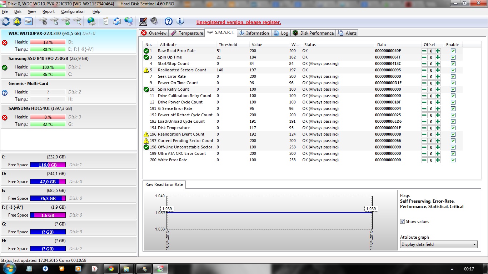The width and height of the screenshot is (488, 274).
Task: Switch to the Overview tab
Action: pos(154,33)
